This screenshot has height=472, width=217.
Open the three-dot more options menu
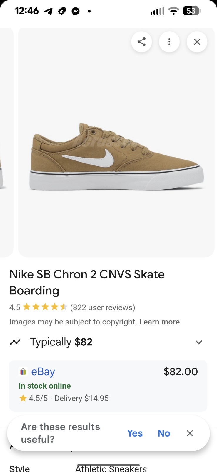click(x=169, y=42)
